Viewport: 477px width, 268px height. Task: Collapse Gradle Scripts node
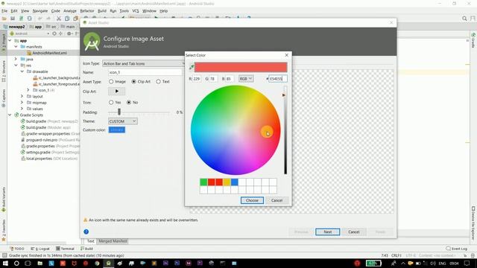point(10,115)
